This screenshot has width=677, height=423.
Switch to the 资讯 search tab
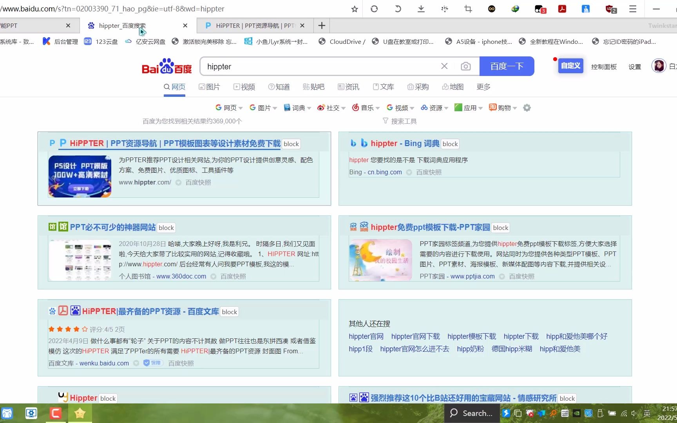click(348, 87)
